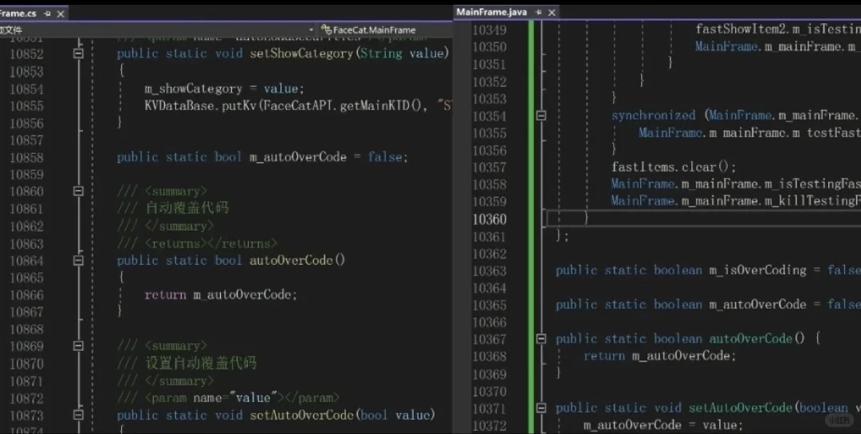Switch to the Frame.cs tab on the left
The image size is (861, 434).
(x=18, y=14)
